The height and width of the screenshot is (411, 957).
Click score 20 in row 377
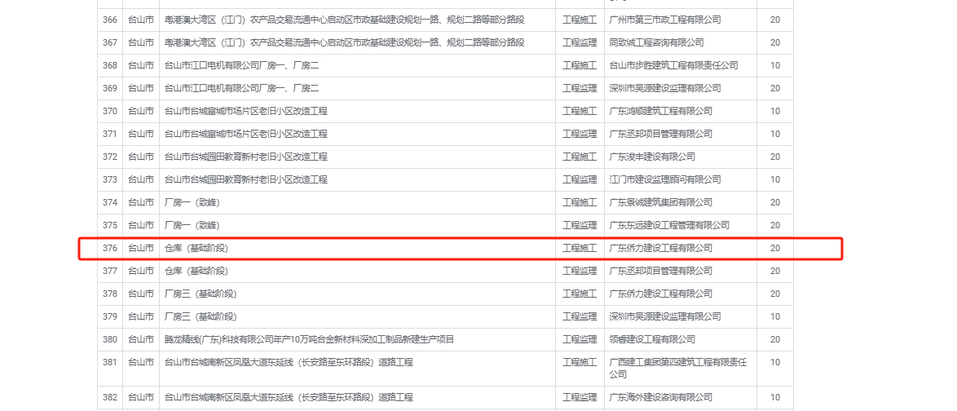click(774, 271)
